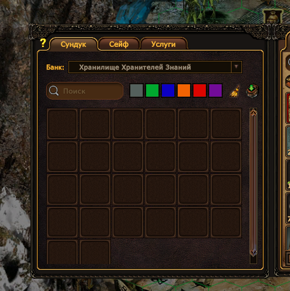Click the scrollbar up arrow at top
The height and width of the screenshot is (291, 290).
click(x=253, y=112)
